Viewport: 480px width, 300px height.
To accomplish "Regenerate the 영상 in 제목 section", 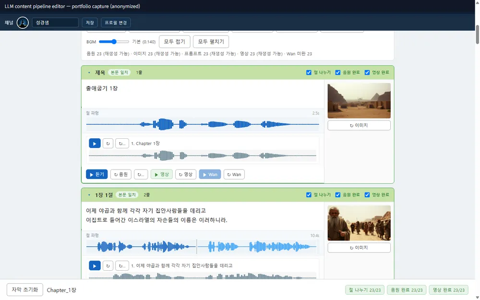I will point(186,175).
